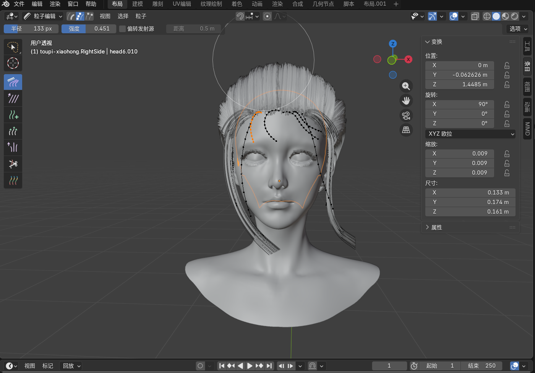Select the Comb hair brush tool

pos(13,82)
